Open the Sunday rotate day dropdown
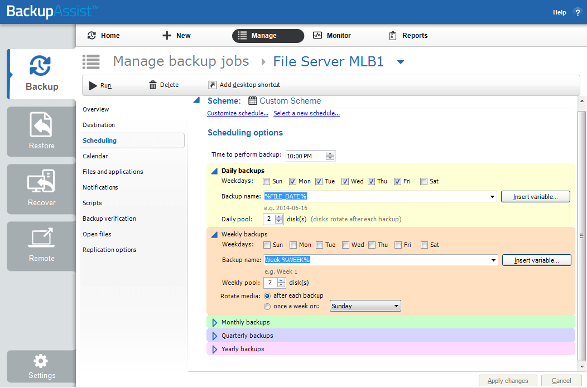This screenshot has width=587, height=388. 365,306
